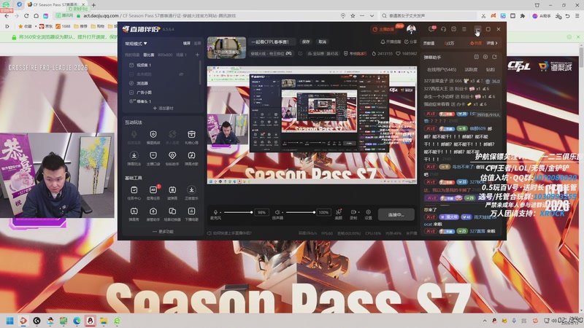Viewport: 584px width, 328px height.
Task: Open the hamburger menu in title bar
Action: (464, 29)
